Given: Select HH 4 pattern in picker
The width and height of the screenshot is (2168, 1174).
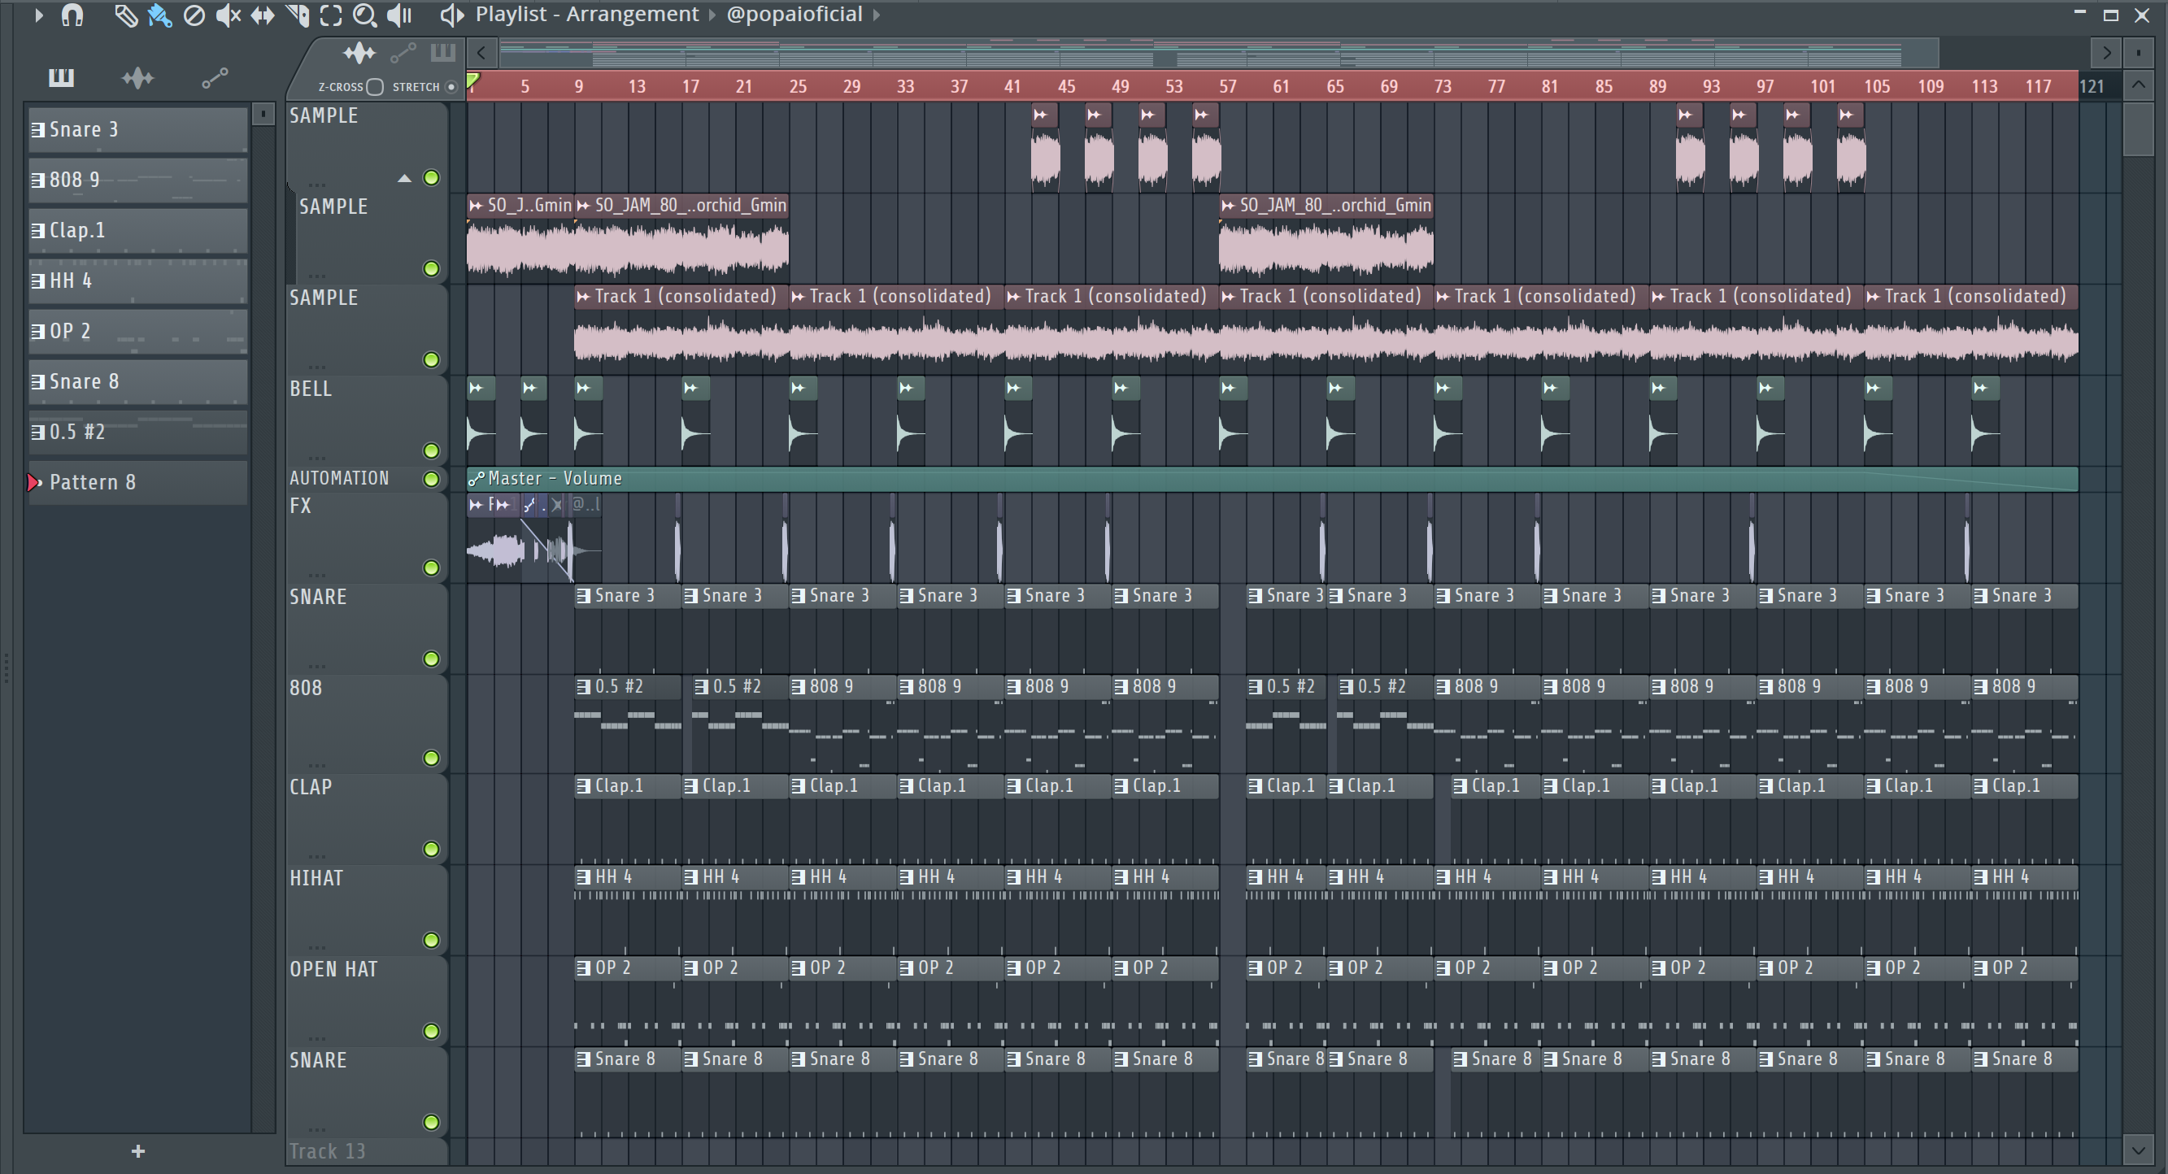Looking at the screenshot, I should click(x=138, y=281).
